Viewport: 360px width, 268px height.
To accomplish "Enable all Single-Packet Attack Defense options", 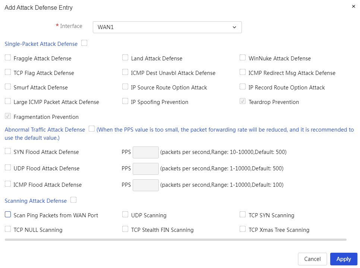I will pyautogui.click(x=84, y=43).
